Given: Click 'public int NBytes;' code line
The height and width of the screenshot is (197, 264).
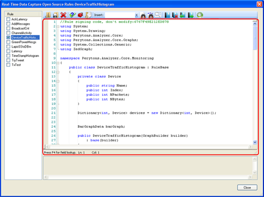Looking at the screenshot, I should coord(106,99).
